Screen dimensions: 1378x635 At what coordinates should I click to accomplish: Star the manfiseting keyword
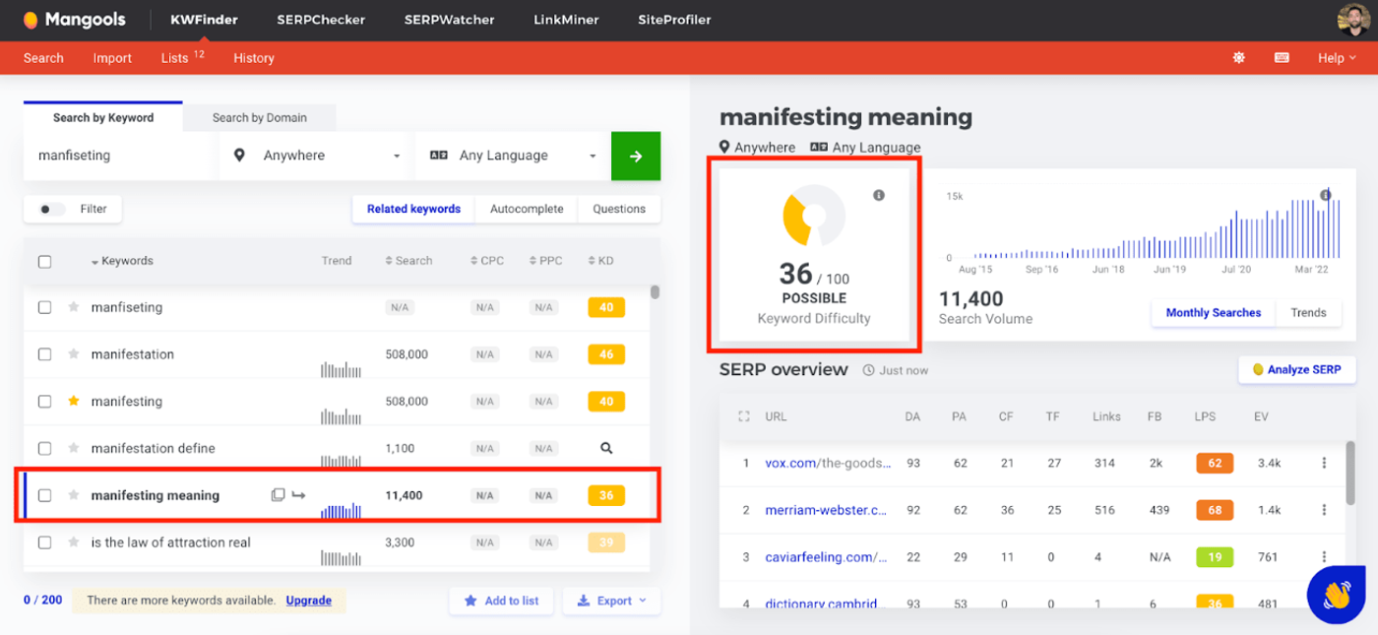[74, 307]
